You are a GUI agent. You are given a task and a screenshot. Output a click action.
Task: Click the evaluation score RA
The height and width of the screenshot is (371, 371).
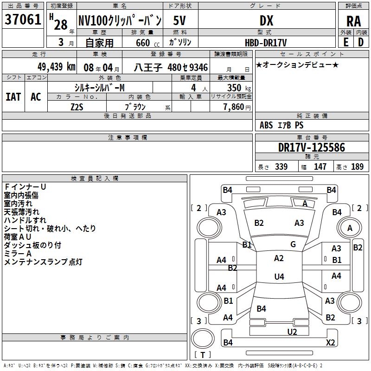point(353,21)
